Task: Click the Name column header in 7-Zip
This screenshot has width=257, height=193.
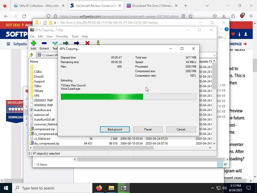Action: click(x=34, y=62)
